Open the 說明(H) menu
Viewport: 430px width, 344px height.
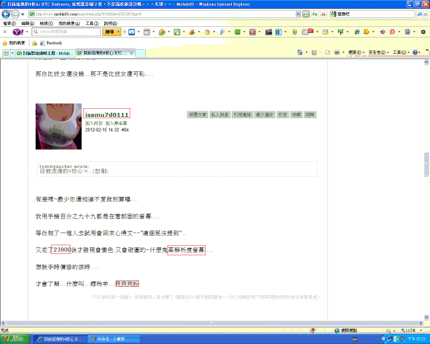(110, 24)
